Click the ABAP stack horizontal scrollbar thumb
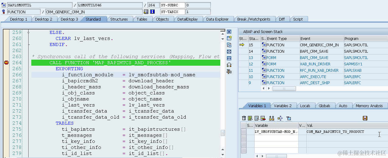This screenshot has height=158, width=388. click(284, 88)
